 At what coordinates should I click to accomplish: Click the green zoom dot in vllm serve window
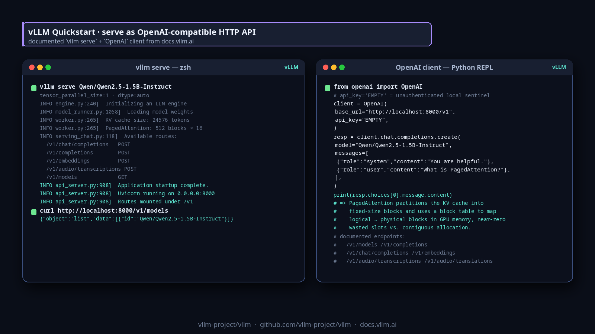click(48, 67)
